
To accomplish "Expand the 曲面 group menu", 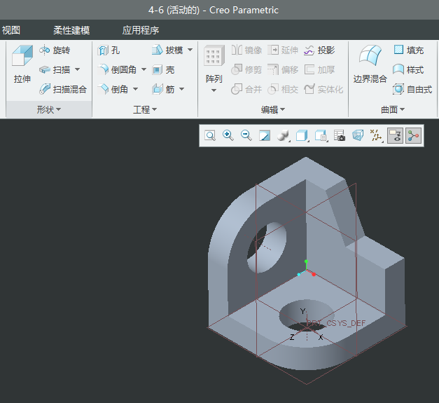I will [x=393, y=109].
